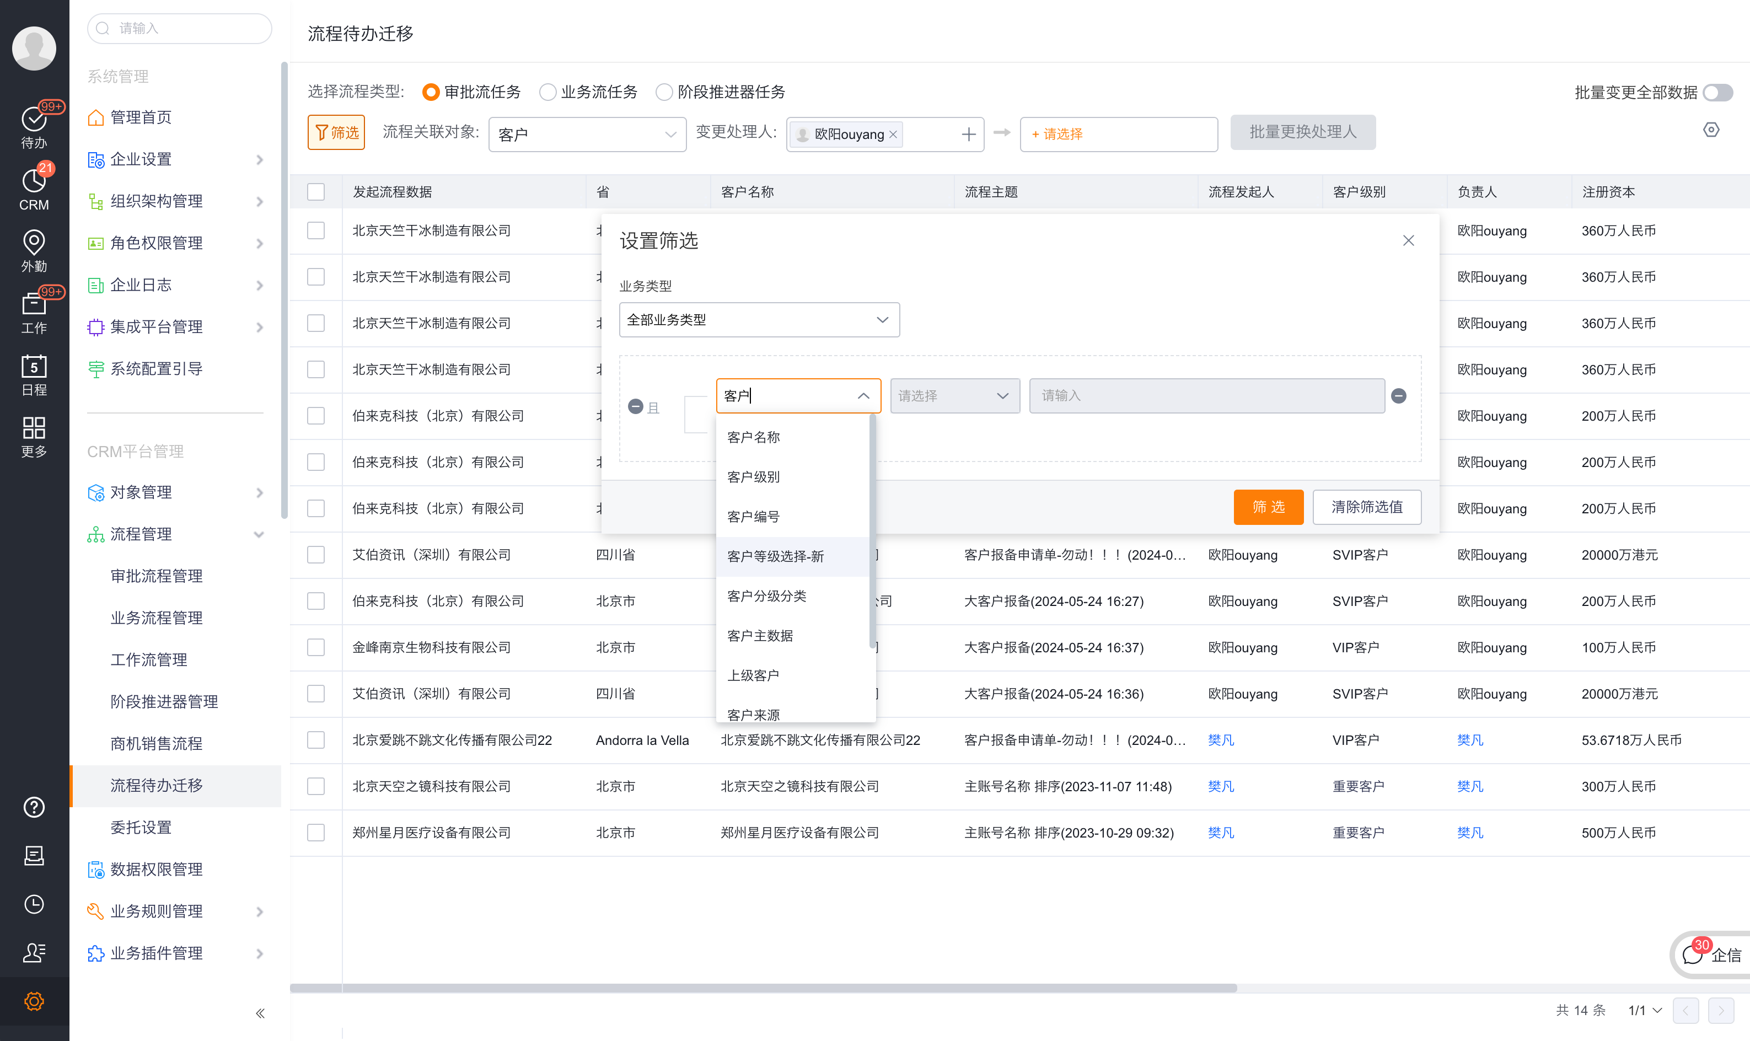Choose 上级客户 from the field list
This screenshot has width=1750, height=1041.
[793, 675]
